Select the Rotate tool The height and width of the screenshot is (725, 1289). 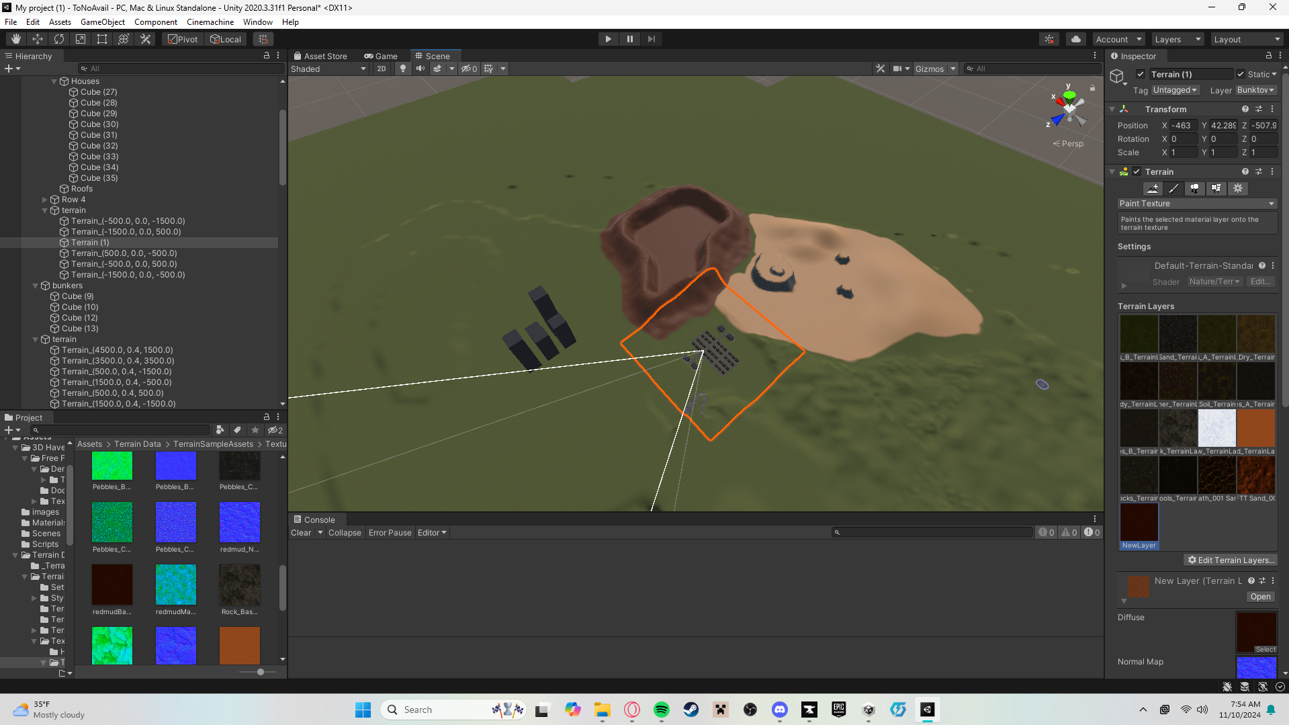pyautogui.click(x=59, y=38)
